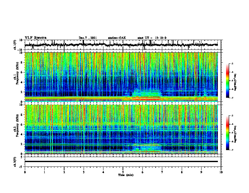Click the "VLF Spectra" plot title
The width and height of the screenshot is (249, 193).
[36, 38]
